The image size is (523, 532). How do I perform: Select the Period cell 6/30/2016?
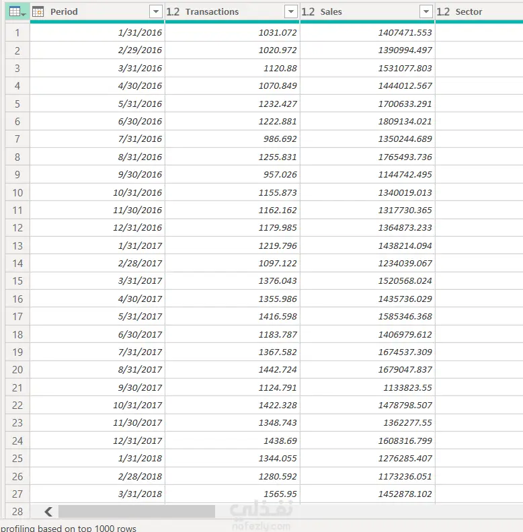pyautogui.click(x=97, y=122)
